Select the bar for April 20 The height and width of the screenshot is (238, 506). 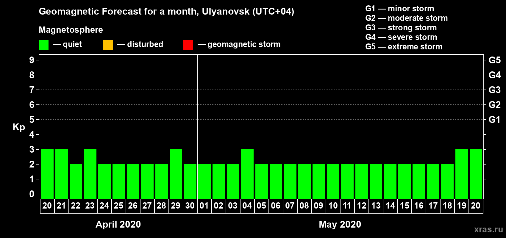47,174
